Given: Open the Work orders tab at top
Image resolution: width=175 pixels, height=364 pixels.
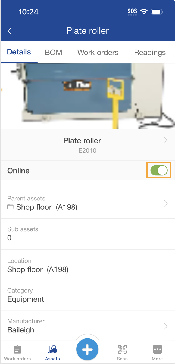Looking at the screenshot, I should [x=98, y=53].
